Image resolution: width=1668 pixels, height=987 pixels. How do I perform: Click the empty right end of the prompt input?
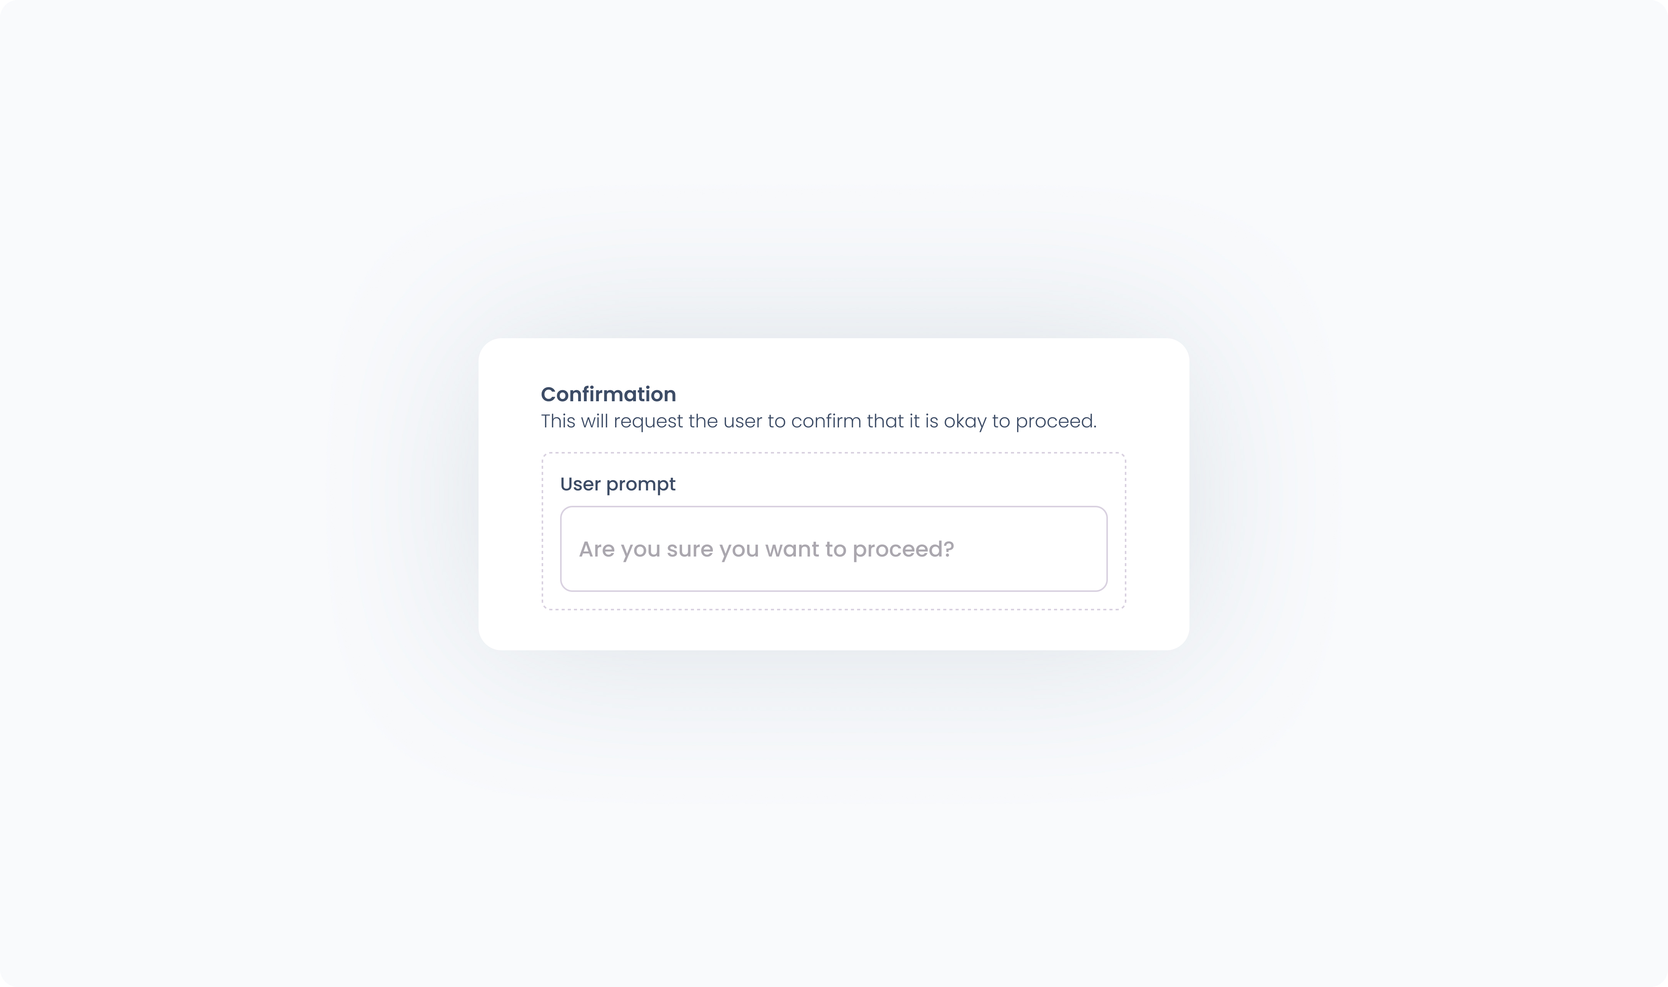coord(1032,549)
